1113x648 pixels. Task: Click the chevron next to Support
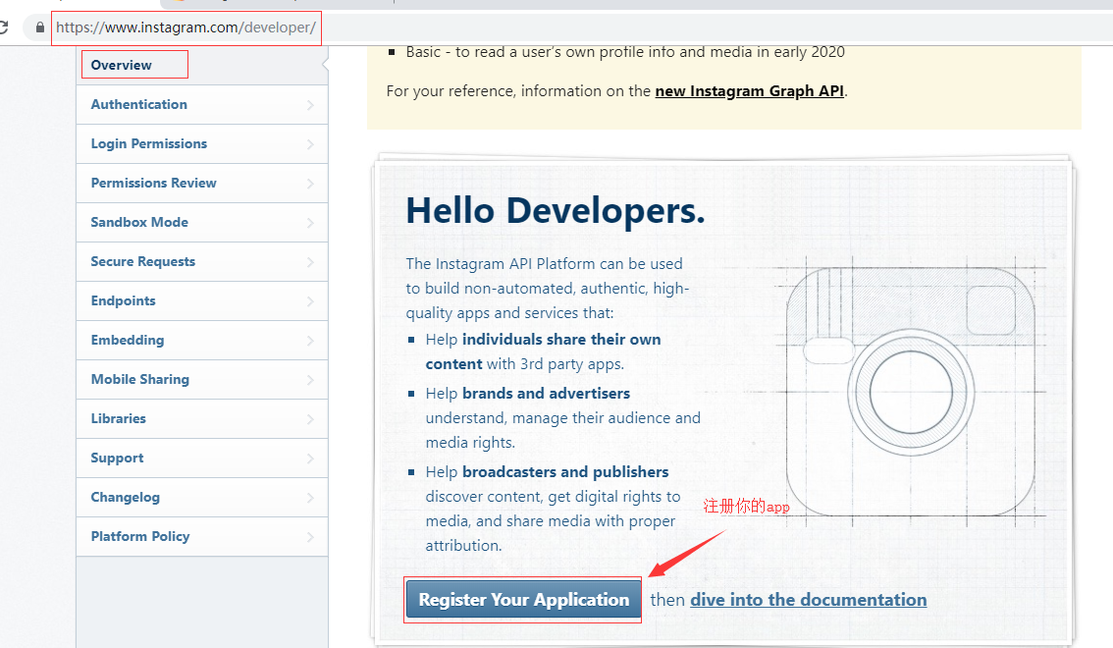point(310,459)
